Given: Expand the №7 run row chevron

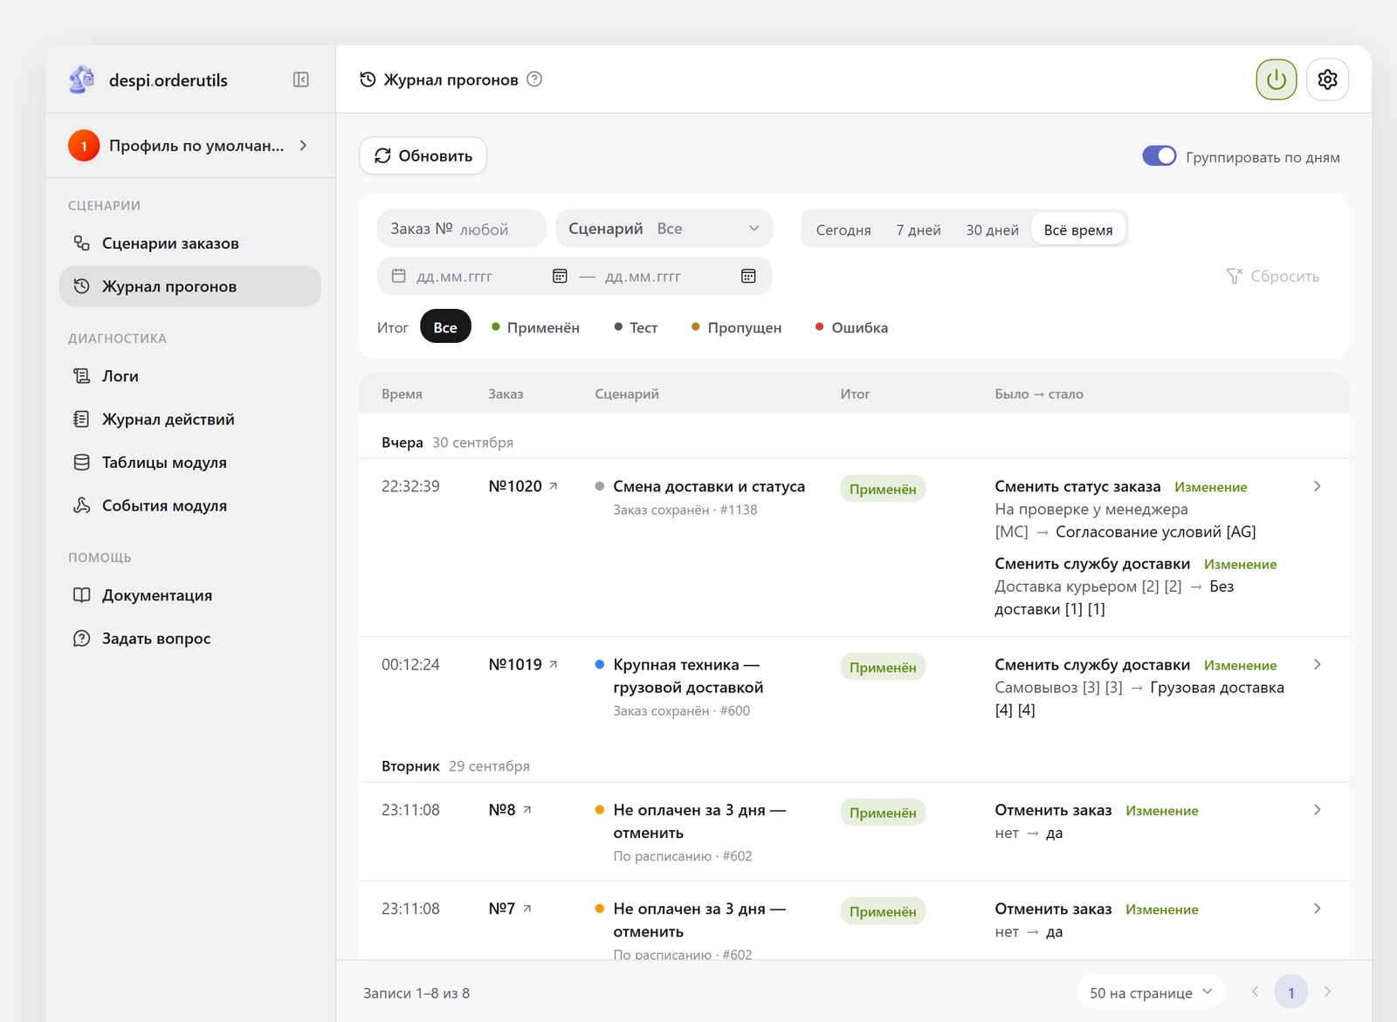Looking at the screenshot, I should (x=1318, y=909).
